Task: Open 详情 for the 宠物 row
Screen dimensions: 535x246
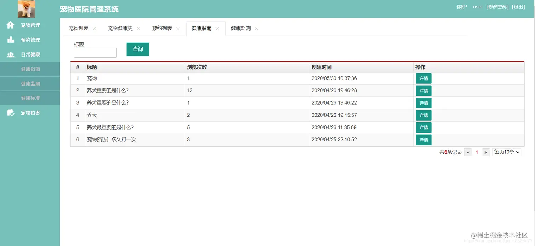Action: [424, 78]
